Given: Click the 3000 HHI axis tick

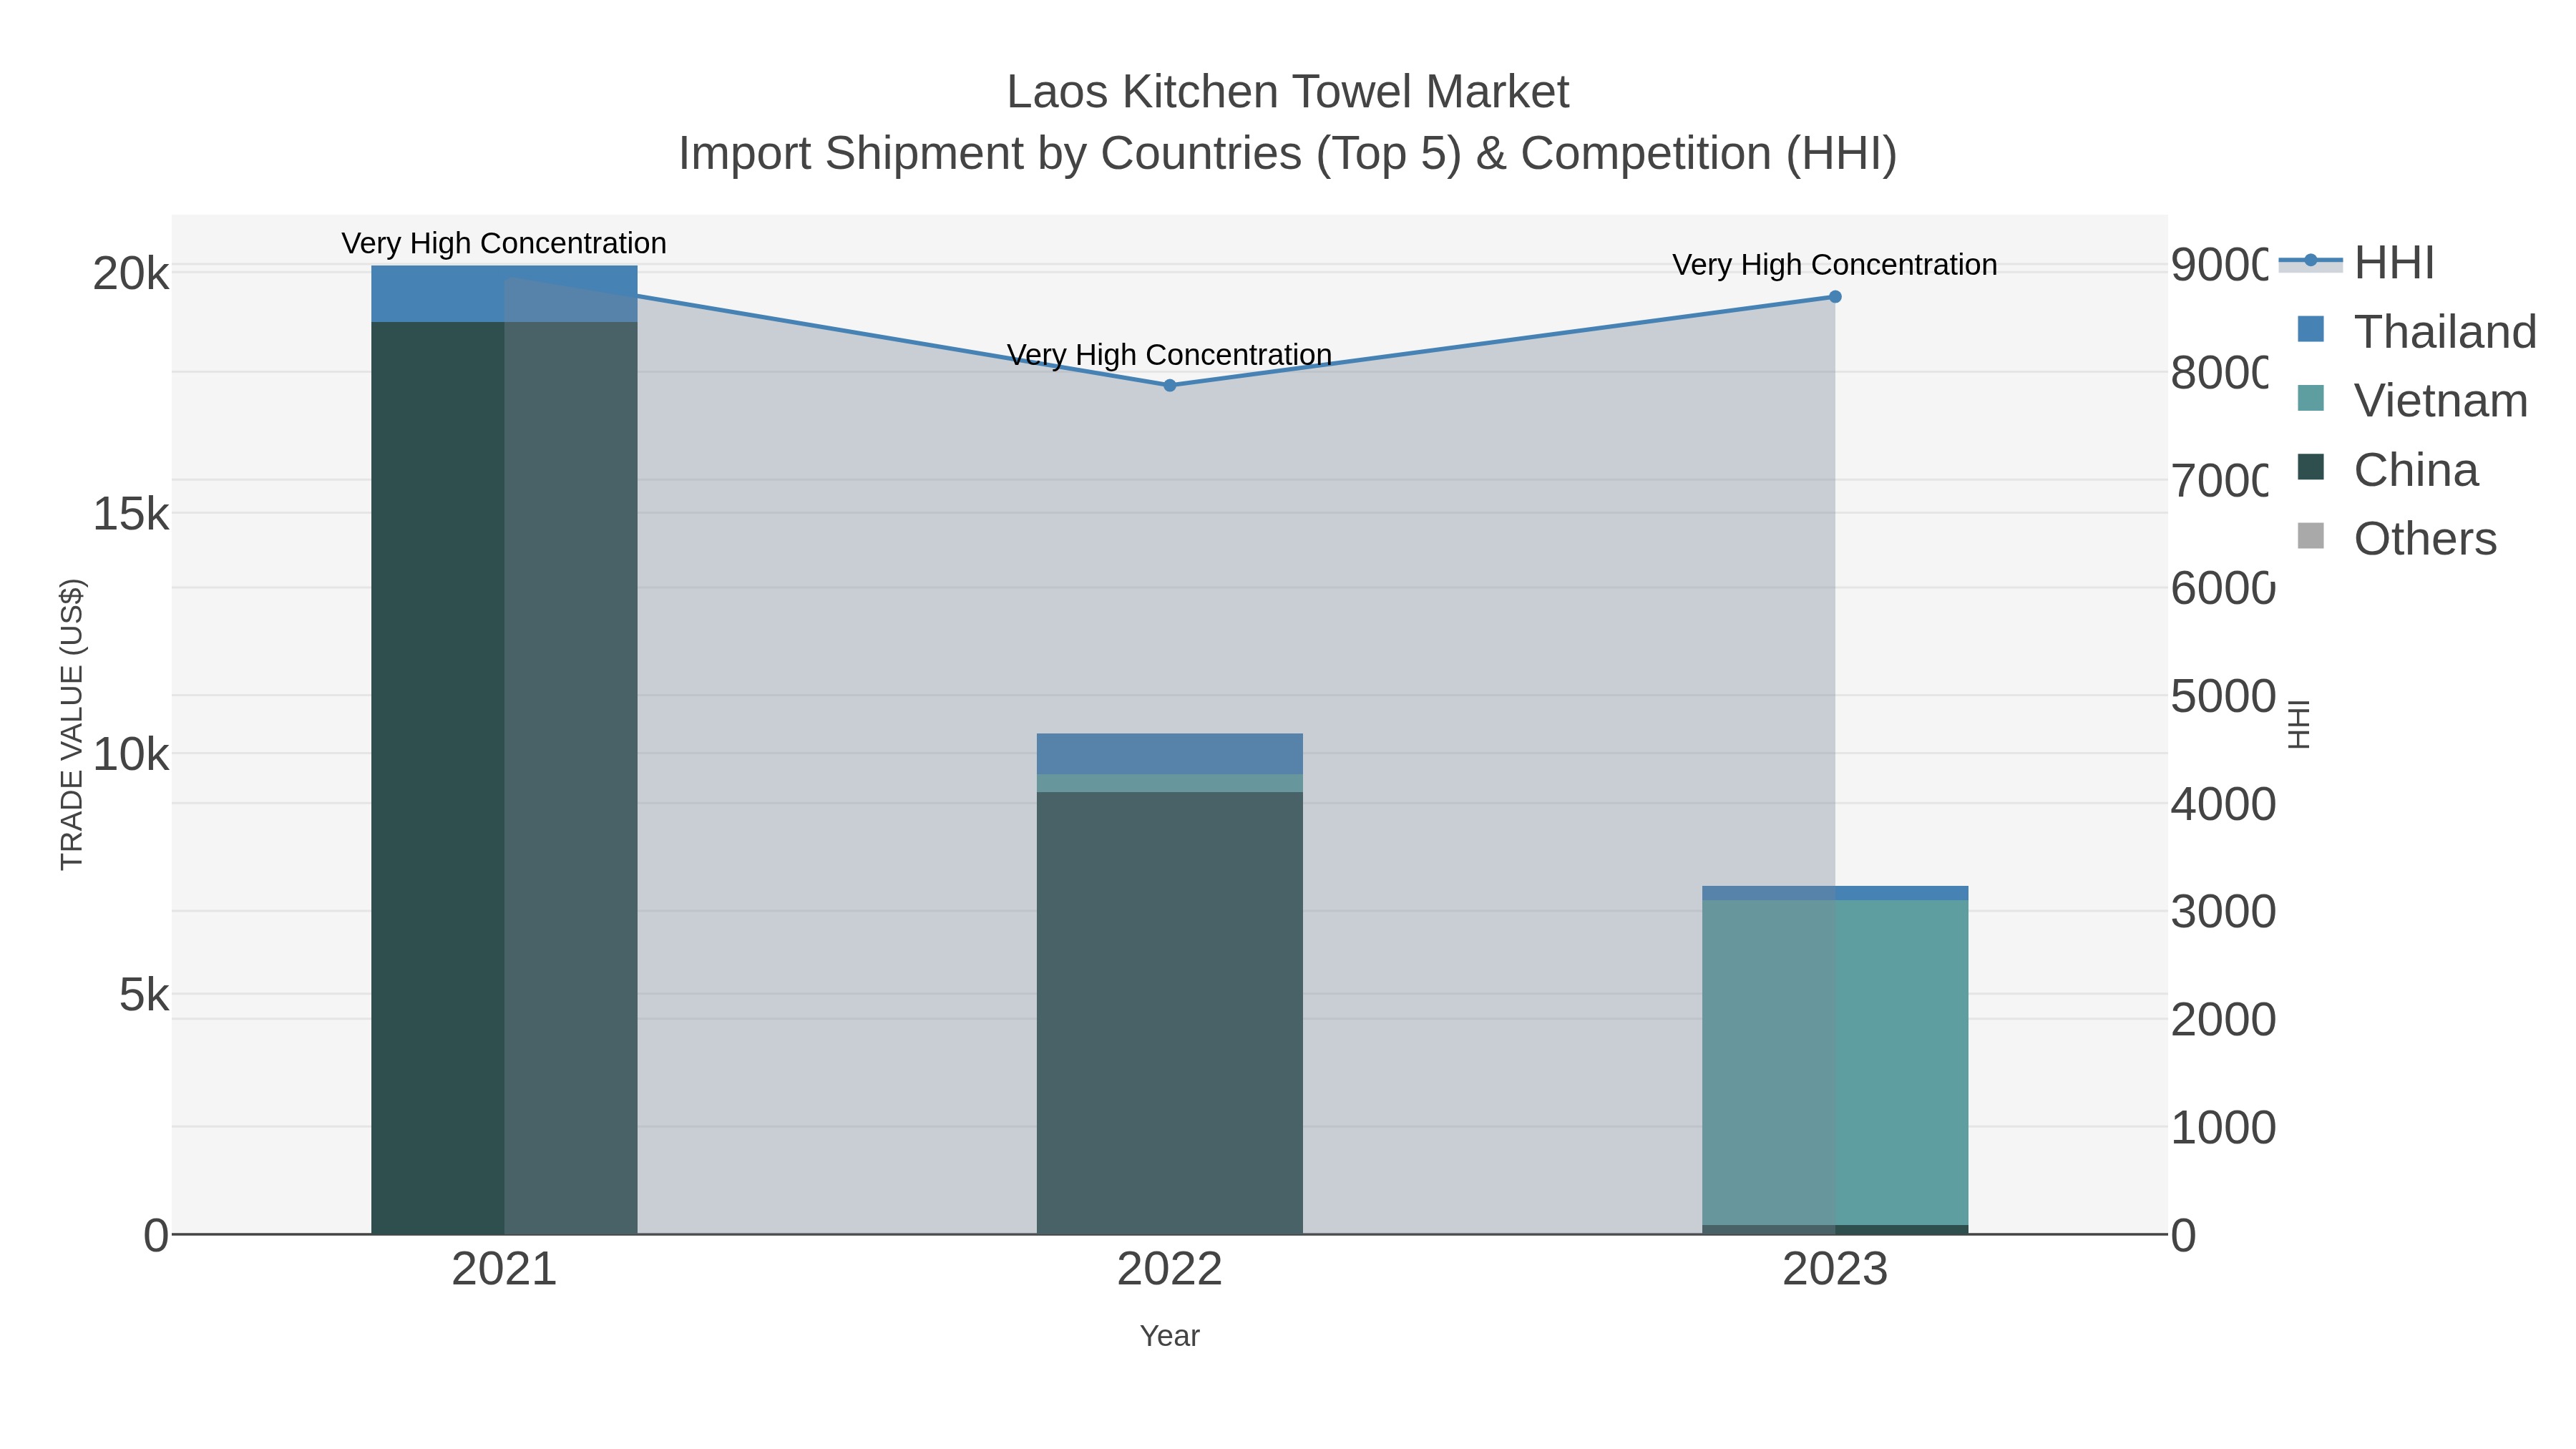Looking at the screenshot, I should (2224, 912).
